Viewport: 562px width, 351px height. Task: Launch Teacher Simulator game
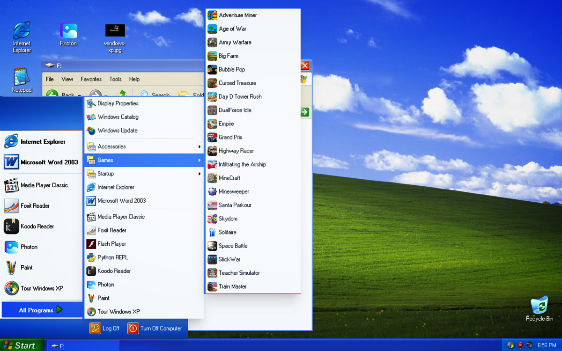coord(252,273)
